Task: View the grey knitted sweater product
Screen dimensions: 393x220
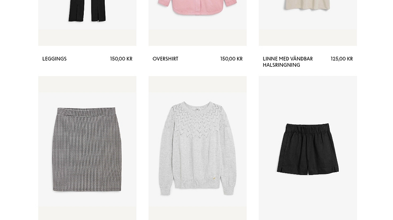Action: (x=198, y=149)
